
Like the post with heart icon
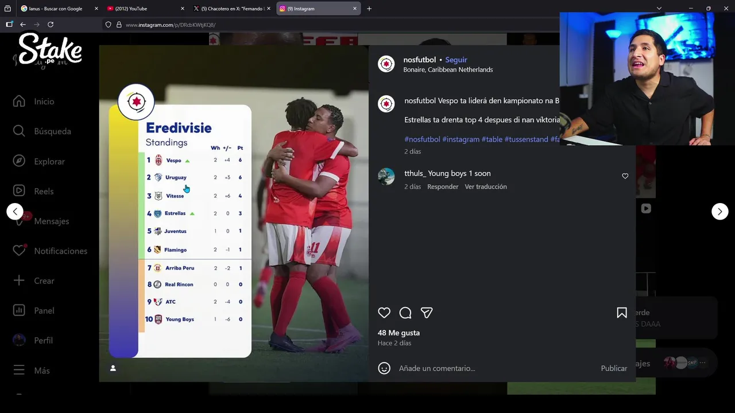(384, 313)
